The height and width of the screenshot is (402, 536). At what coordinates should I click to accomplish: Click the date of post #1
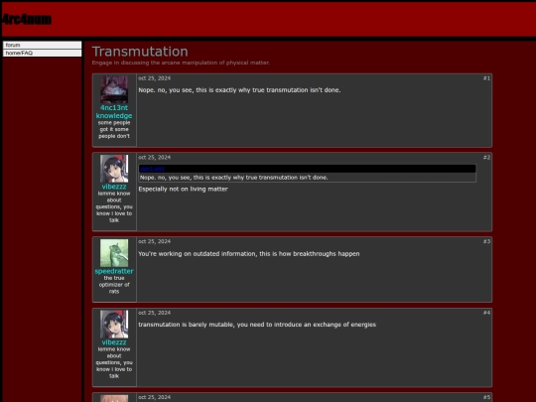[155, 78]
